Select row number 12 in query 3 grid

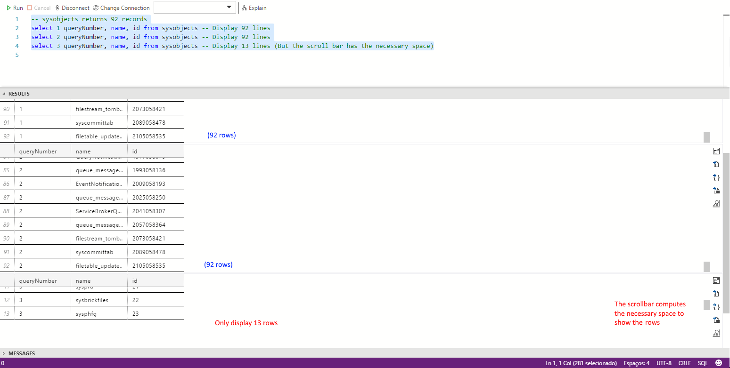point(7,300)
